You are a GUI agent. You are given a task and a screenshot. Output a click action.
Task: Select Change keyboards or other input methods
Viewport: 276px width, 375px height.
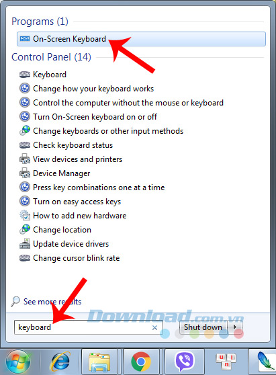pos(108,131)
